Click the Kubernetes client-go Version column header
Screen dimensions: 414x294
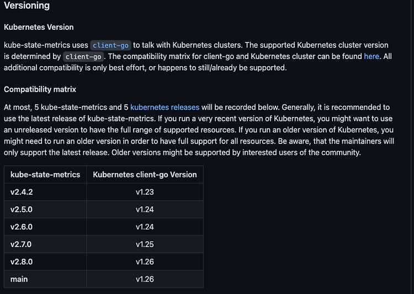(x=145, y=174)
